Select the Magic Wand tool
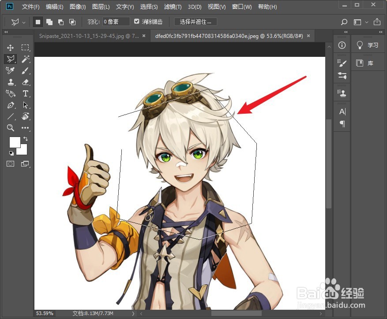Viewport: 387px width, 319px height. pyautogui.click(x=25, y=59)
